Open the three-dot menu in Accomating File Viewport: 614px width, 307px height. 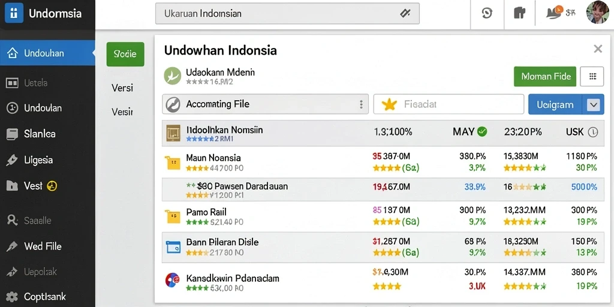(x=361, y=104)
